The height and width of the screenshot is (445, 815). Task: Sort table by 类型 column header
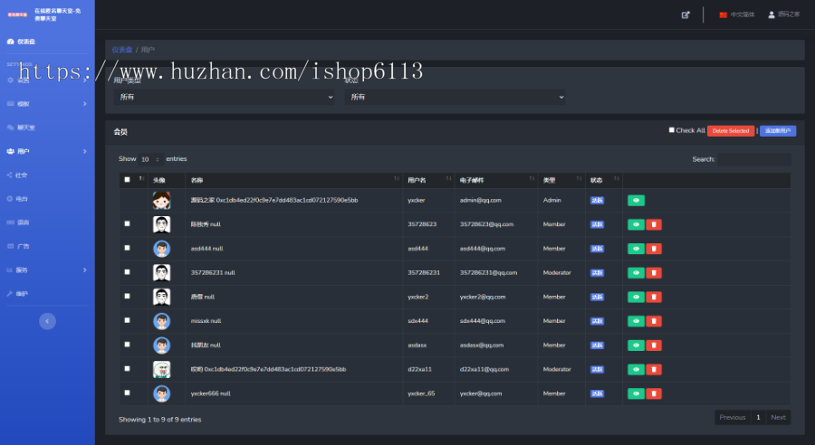561,180
